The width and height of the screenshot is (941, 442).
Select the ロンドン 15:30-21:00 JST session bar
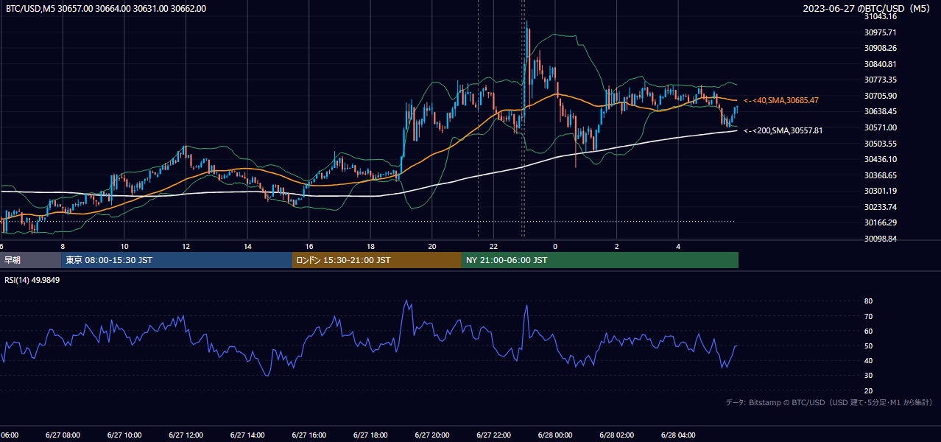pos(377,260)
